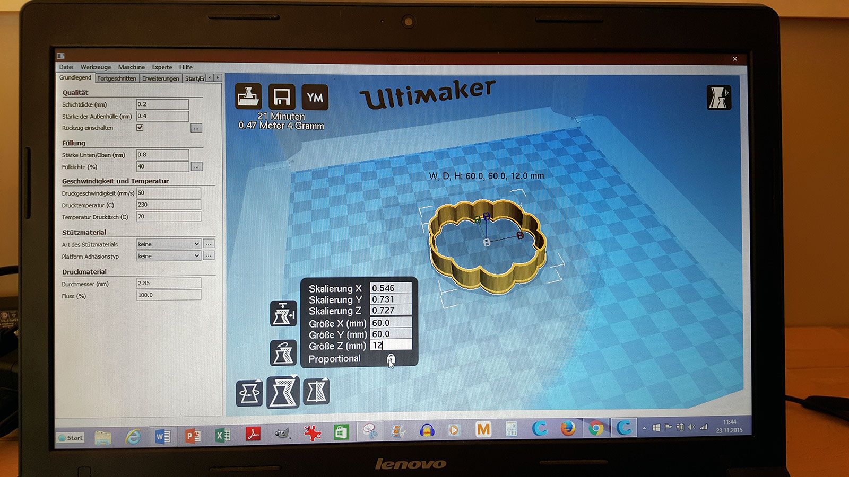Switch to the Fortgeschritten tab
The image size is (849, 477).
[x=117, y=78]
